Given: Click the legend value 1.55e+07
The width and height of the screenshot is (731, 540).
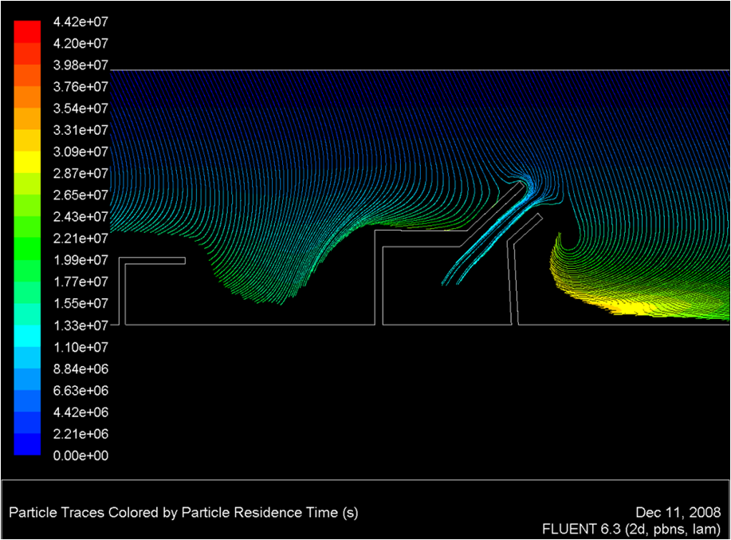Looking at the screenshot, I should pos(81,304).
